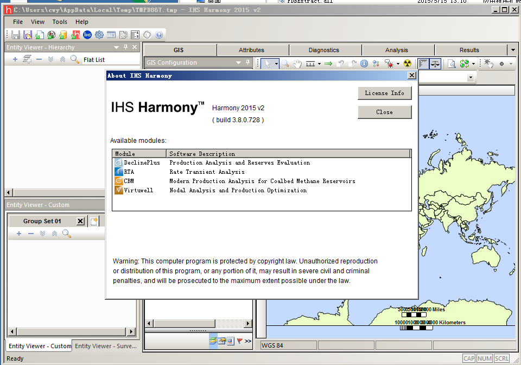521x365 pixels.
Task: Click the blue info identify icon
Action: pos(364,64)
